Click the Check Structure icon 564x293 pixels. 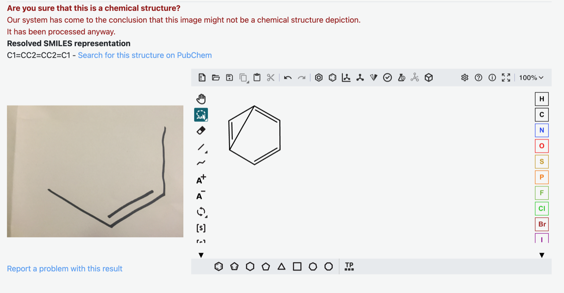[x=387, y=77]
